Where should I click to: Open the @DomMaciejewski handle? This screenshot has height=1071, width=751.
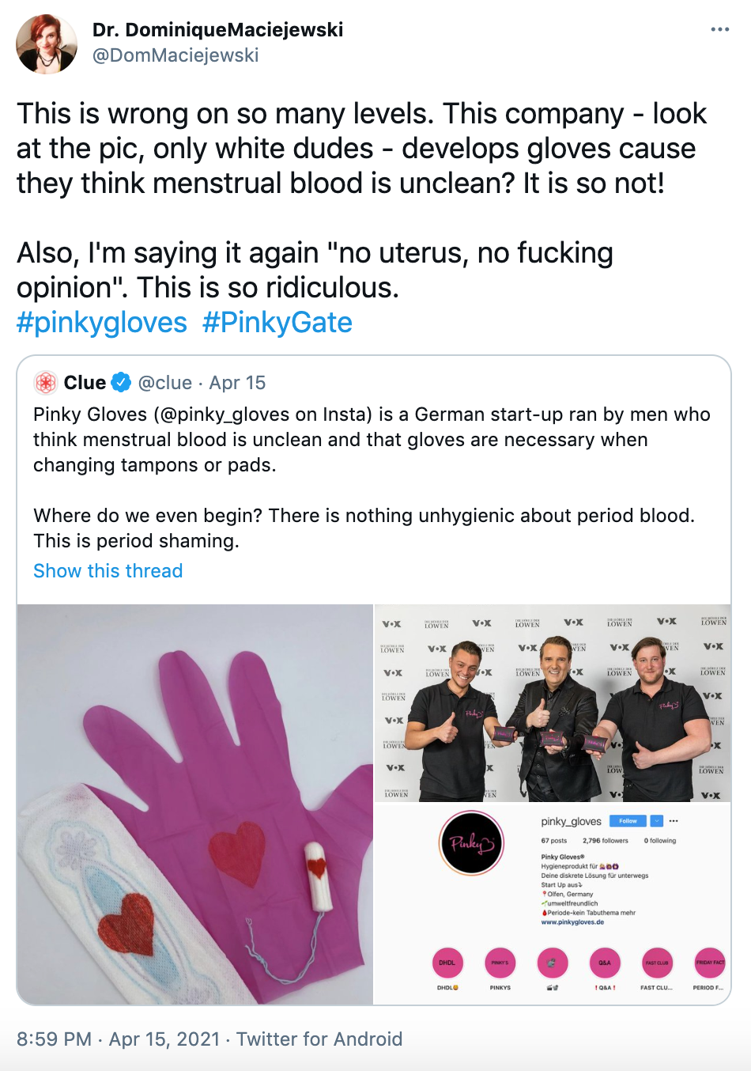[175, 55]
